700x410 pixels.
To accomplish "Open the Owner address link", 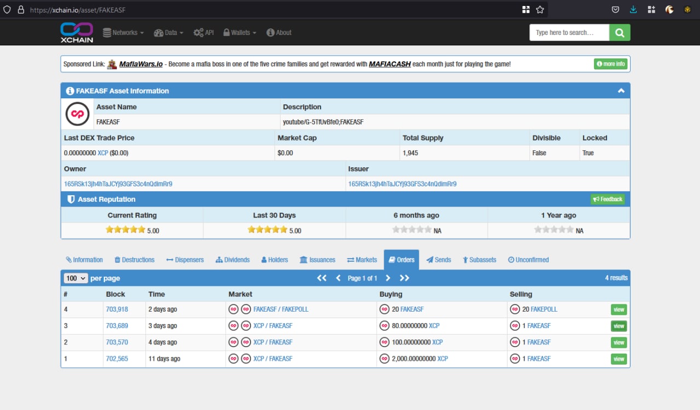I will pos(118,184).
